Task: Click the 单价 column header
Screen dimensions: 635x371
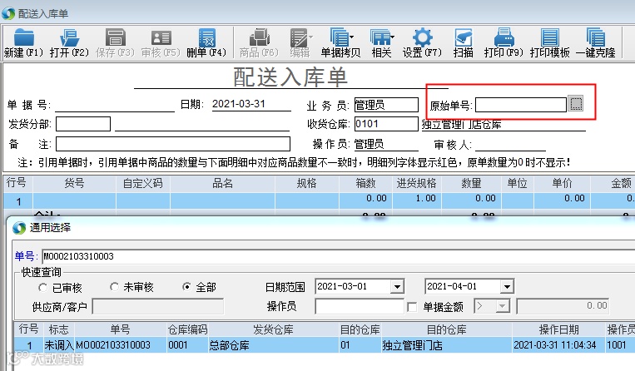Action: [562, 183]
